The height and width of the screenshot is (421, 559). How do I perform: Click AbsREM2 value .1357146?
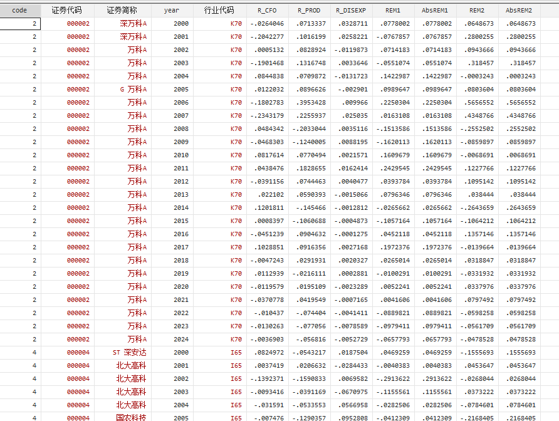521,234
